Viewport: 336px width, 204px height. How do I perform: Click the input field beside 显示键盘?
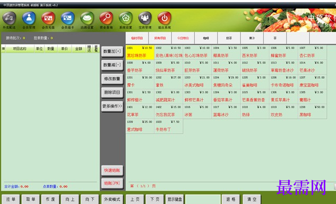[203, 199]
